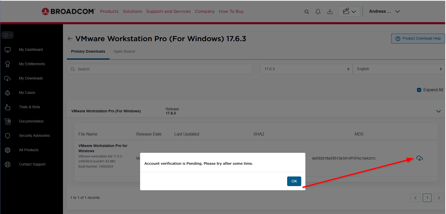This screenshot has width=446, height=214.
Task: Click the Release 17.6.3 label in section header
Action: pos(172,111)
